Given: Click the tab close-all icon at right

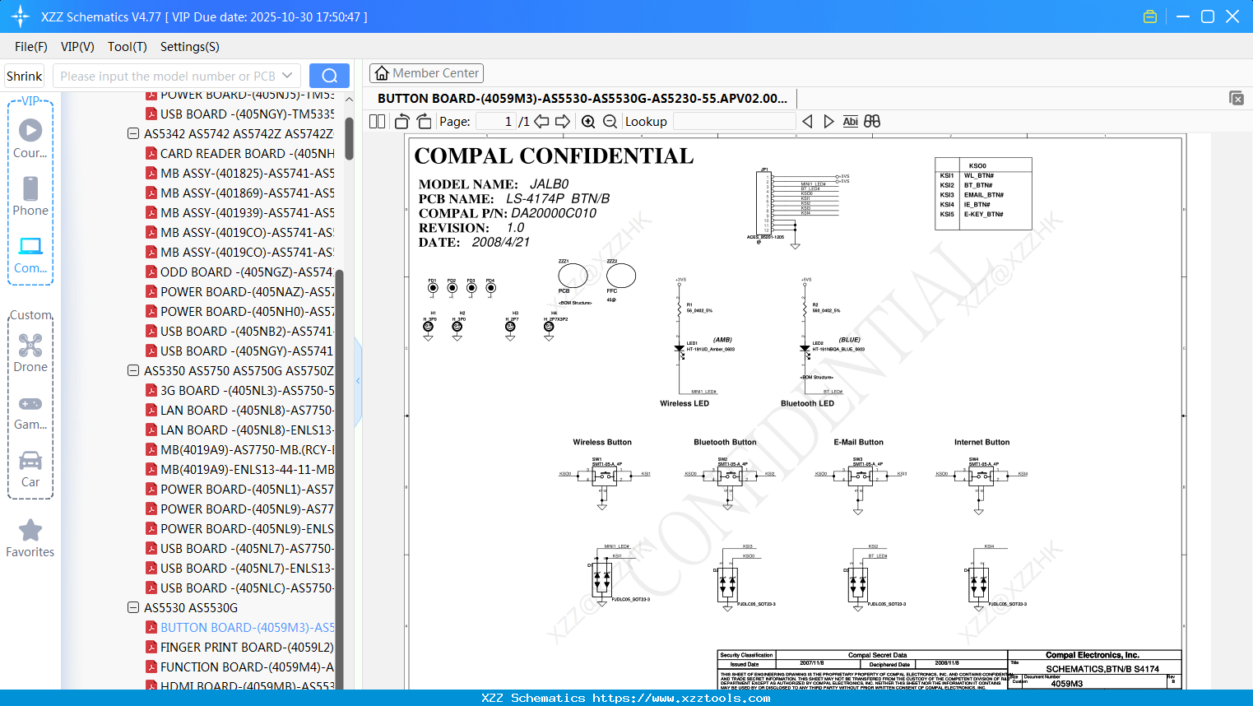Looking at the screenshot, I should 1237,98.
